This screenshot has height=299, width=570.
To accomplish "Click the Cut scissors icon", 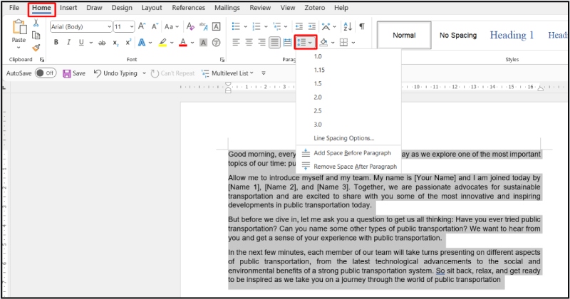I will point(36,23).
